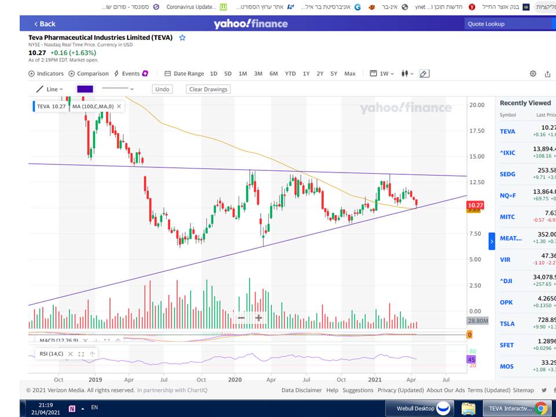Pick the purple drawing color swatch
This screenshot has height=417, width=556.
pyautogui.click(x=85, y=89)
